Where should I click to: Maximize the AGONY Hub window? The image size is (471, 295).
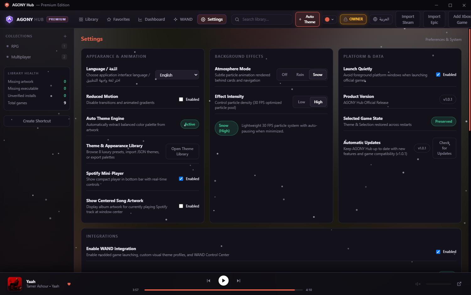coord(450,5)
